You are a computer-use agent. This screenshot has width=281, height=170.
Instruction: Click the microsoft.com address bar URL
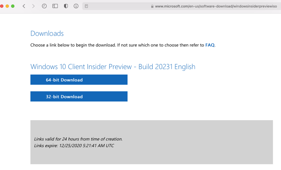(x=216, y=6)
